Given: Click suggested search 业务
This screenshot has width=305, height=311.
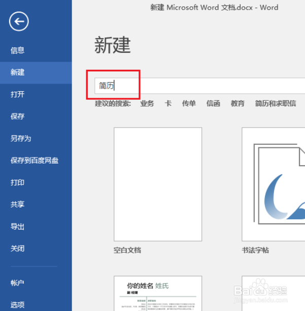Looking at the screenshot, I should (x=147, y=103).
